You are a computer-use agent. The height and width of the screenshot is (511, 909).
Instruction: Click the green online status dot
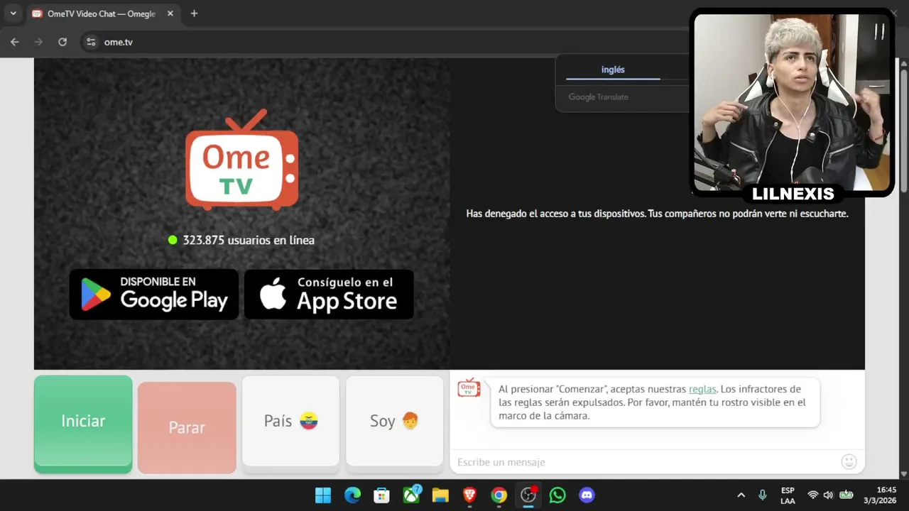[173, 240]
